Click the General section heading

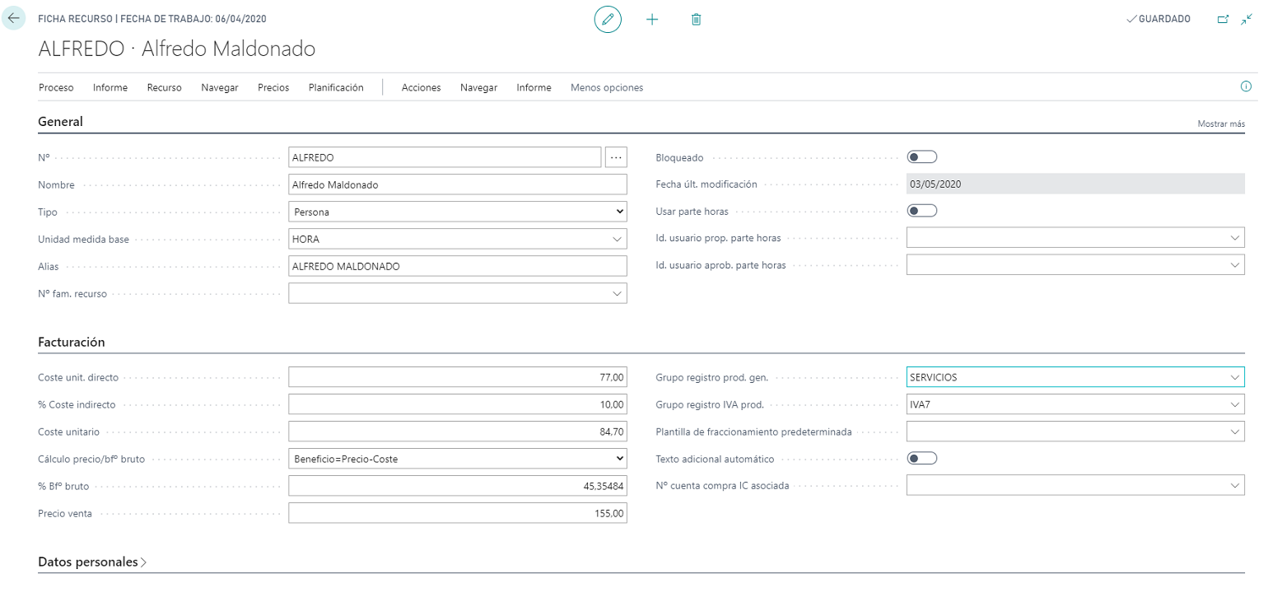tap(61, 122)
